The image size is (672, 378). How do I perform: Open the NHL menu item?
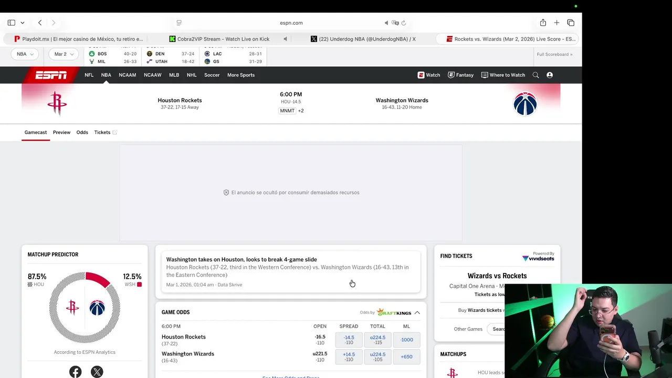click(x=192, y=75)
